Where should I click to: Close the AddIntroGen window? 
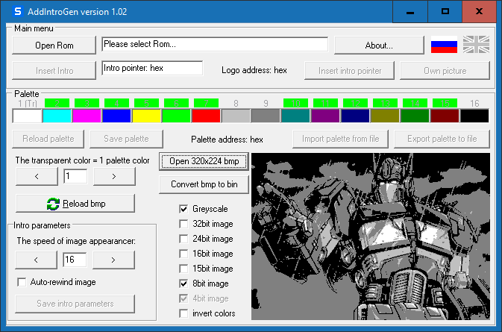click(480, 12)
